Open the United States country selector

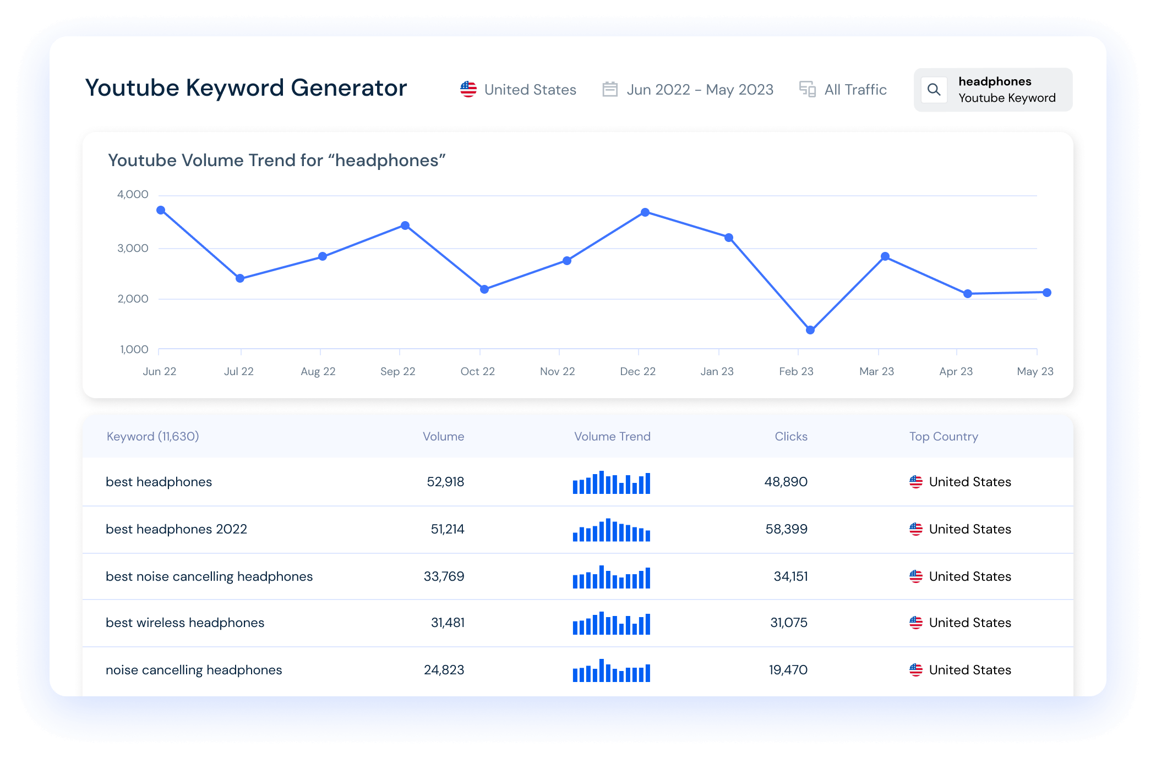coord(518,90)
